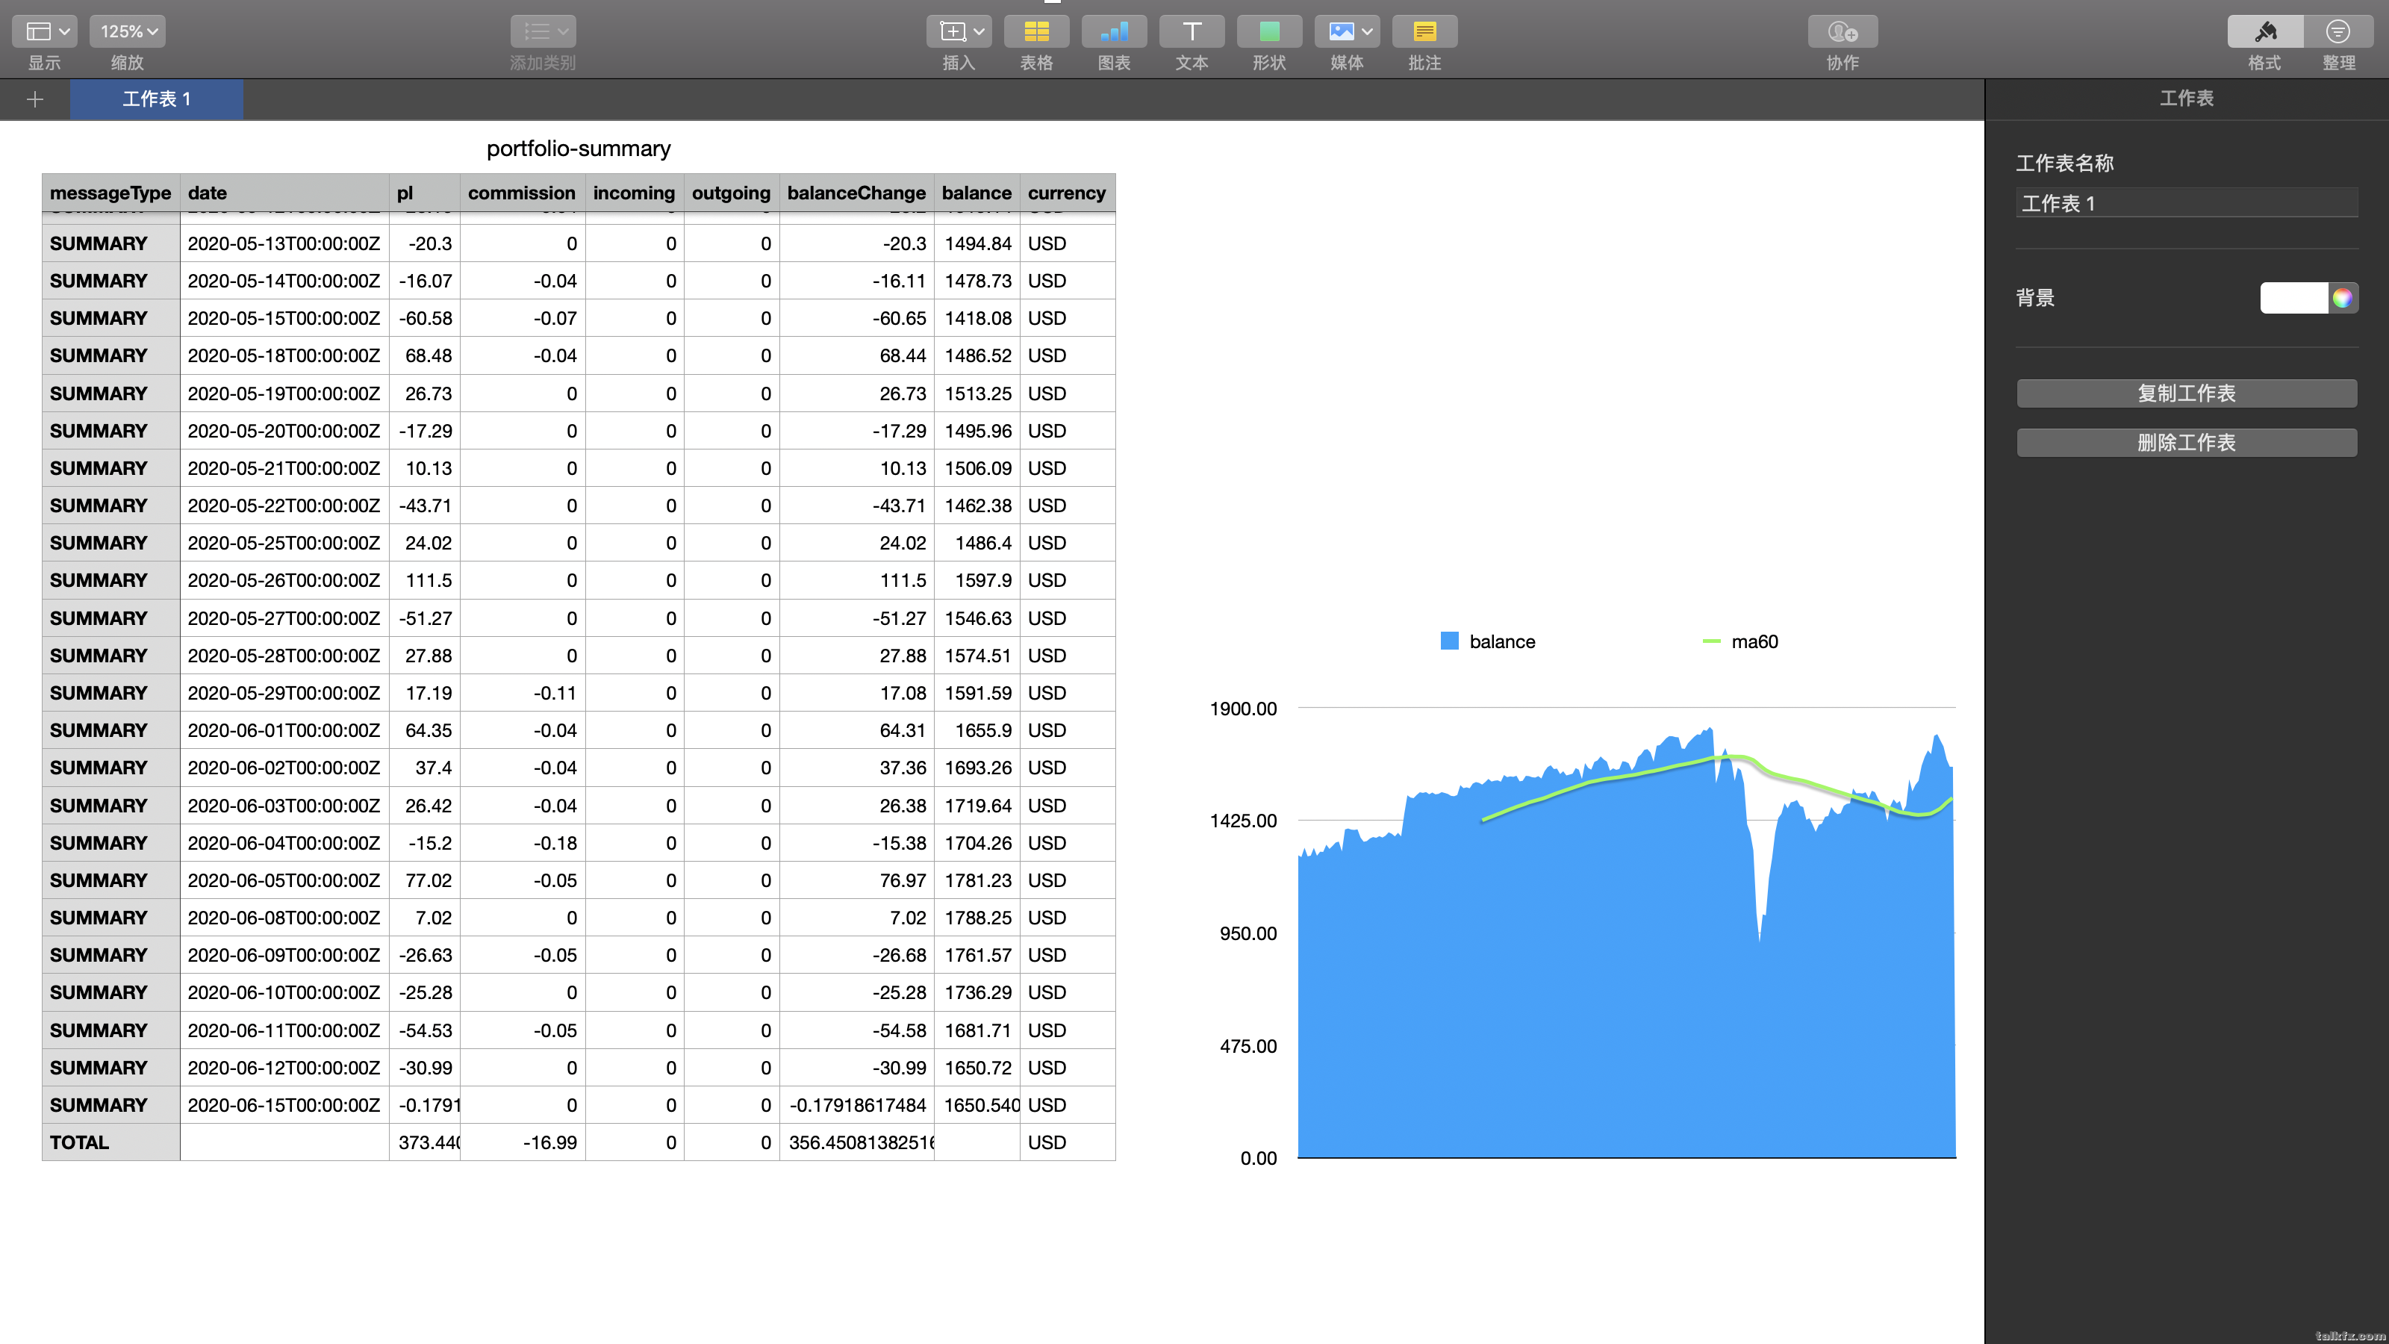Screen dimensions: 2389x1344
Task: Click the commission column header
Action: click(523, 193)
